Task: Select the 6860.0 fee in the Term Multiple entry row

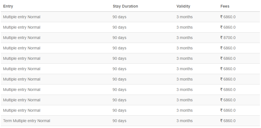Action: [x=230, y=121]
